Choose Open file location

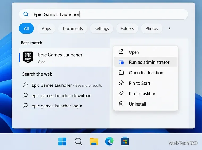point(146,73)
